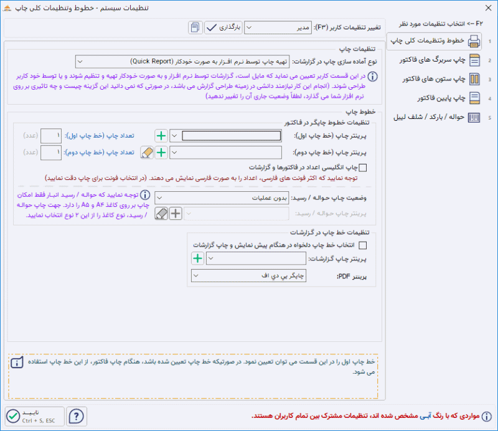Open the user dropdown showing مدیر
Image resolution: width=498 pixels, height=431 pixels.
tap(278, 27)
